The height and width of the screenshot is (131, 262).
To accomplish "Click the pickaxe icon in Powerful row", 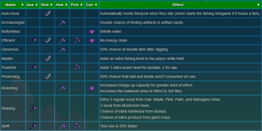I will point(77,67).
